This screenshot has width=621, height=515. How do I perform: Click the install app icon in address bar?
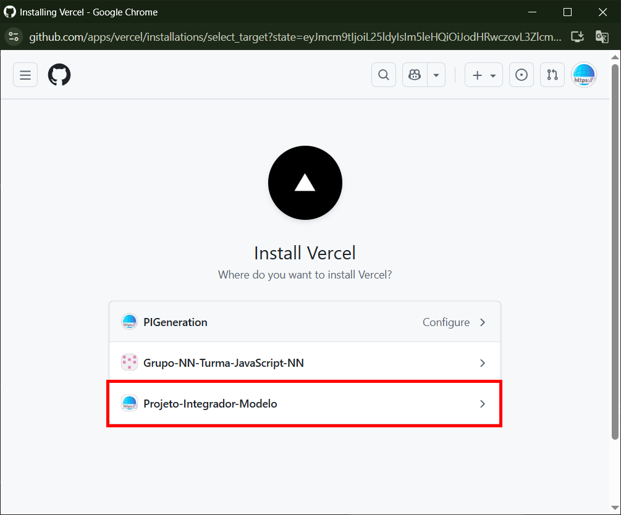(577, 36)
